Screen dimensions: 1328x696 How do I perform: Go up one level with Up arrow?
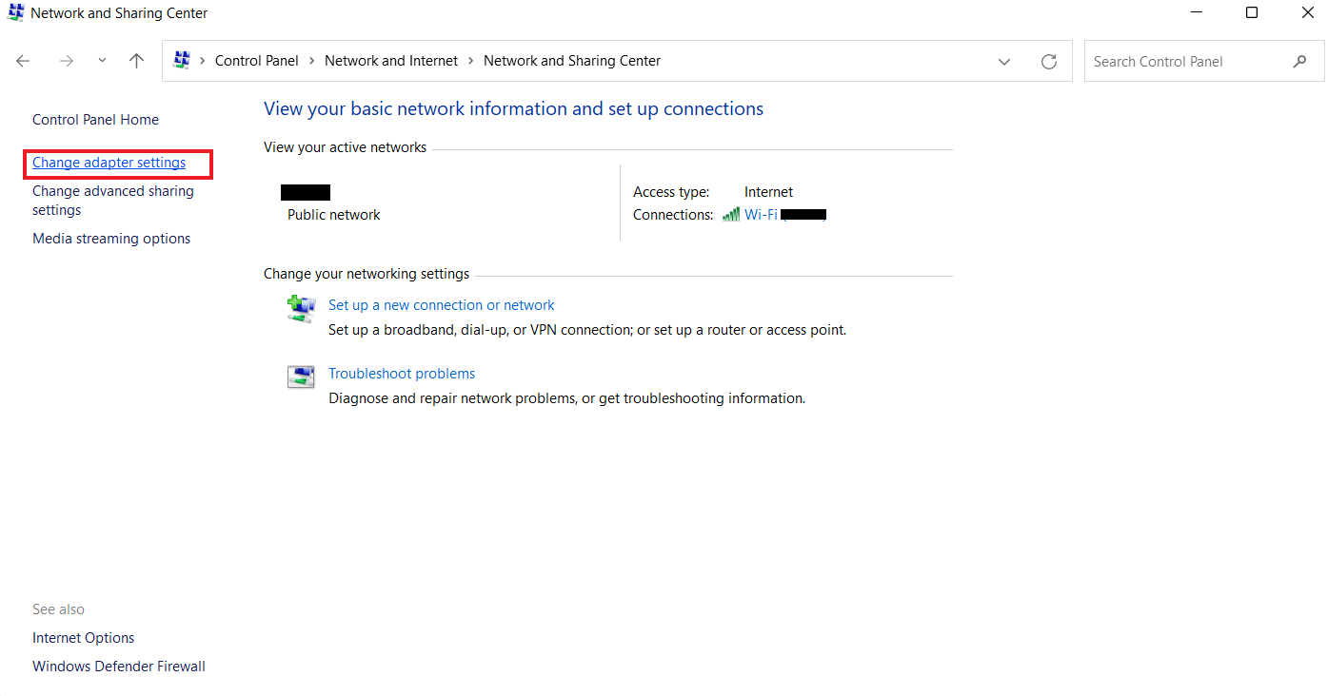[x=136, y=61]
